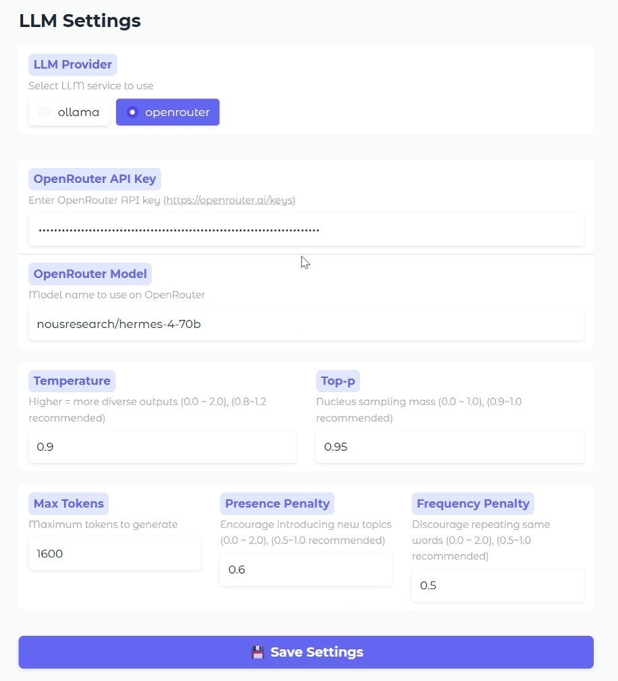Click the Top-p label badge
The height and width of the screenshot is (681, 618).
(338, 381)
